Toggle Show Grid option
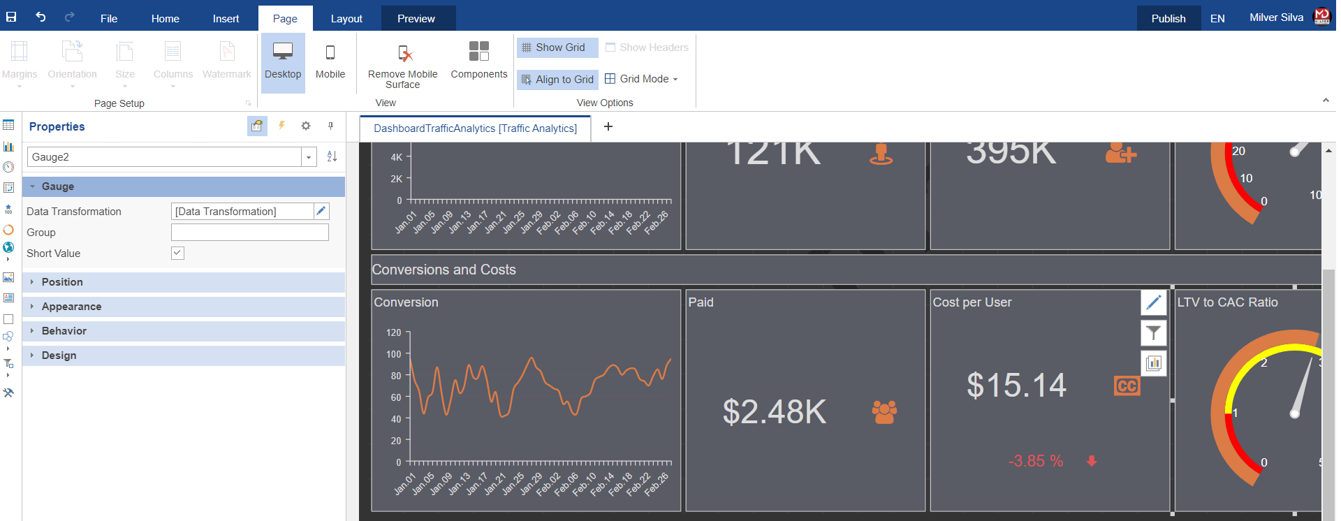The image size is (1341, 521). pyautogui.click(x=557, y=47)
